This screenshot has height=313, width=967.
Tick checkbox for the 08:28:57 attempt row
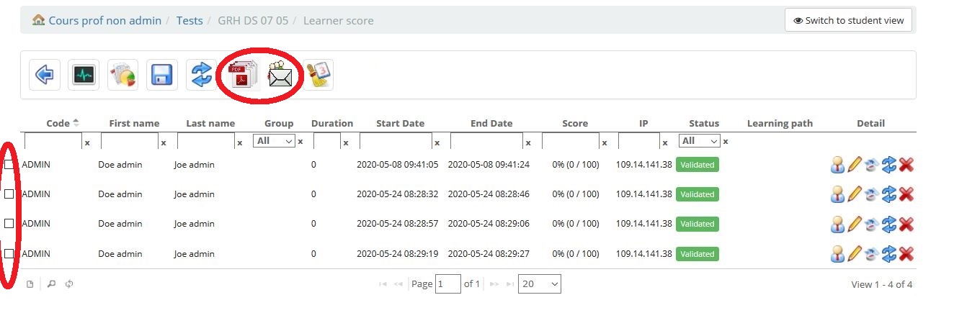click(9, 224)
